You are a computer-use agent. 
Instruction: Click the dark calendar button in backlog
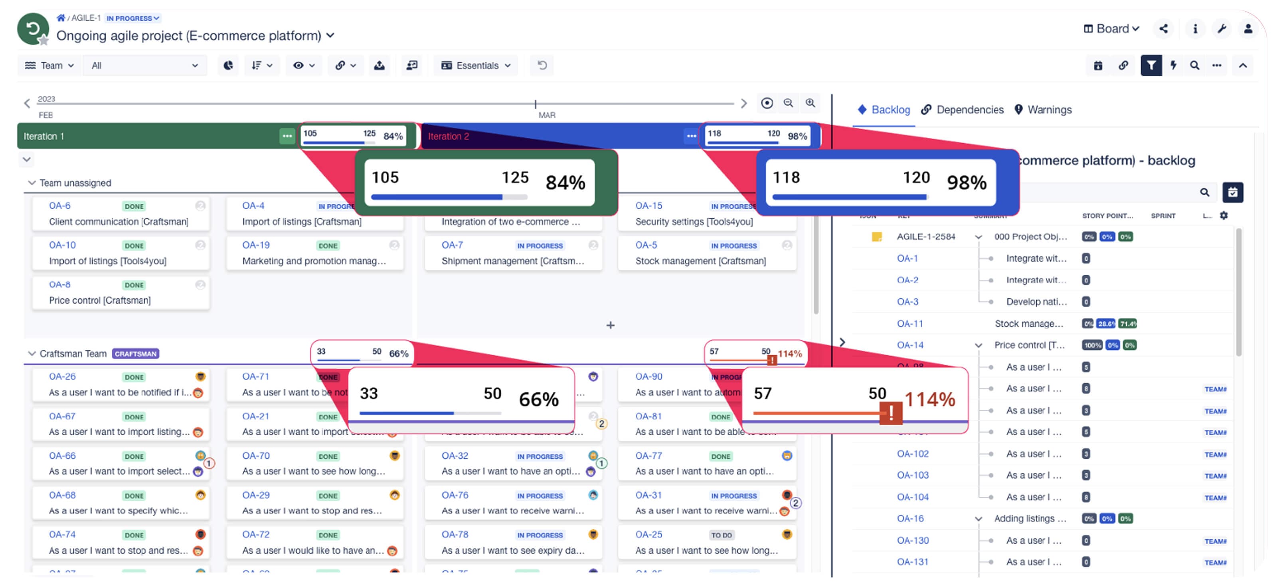pyautogui.click(x=1233, y=192)
